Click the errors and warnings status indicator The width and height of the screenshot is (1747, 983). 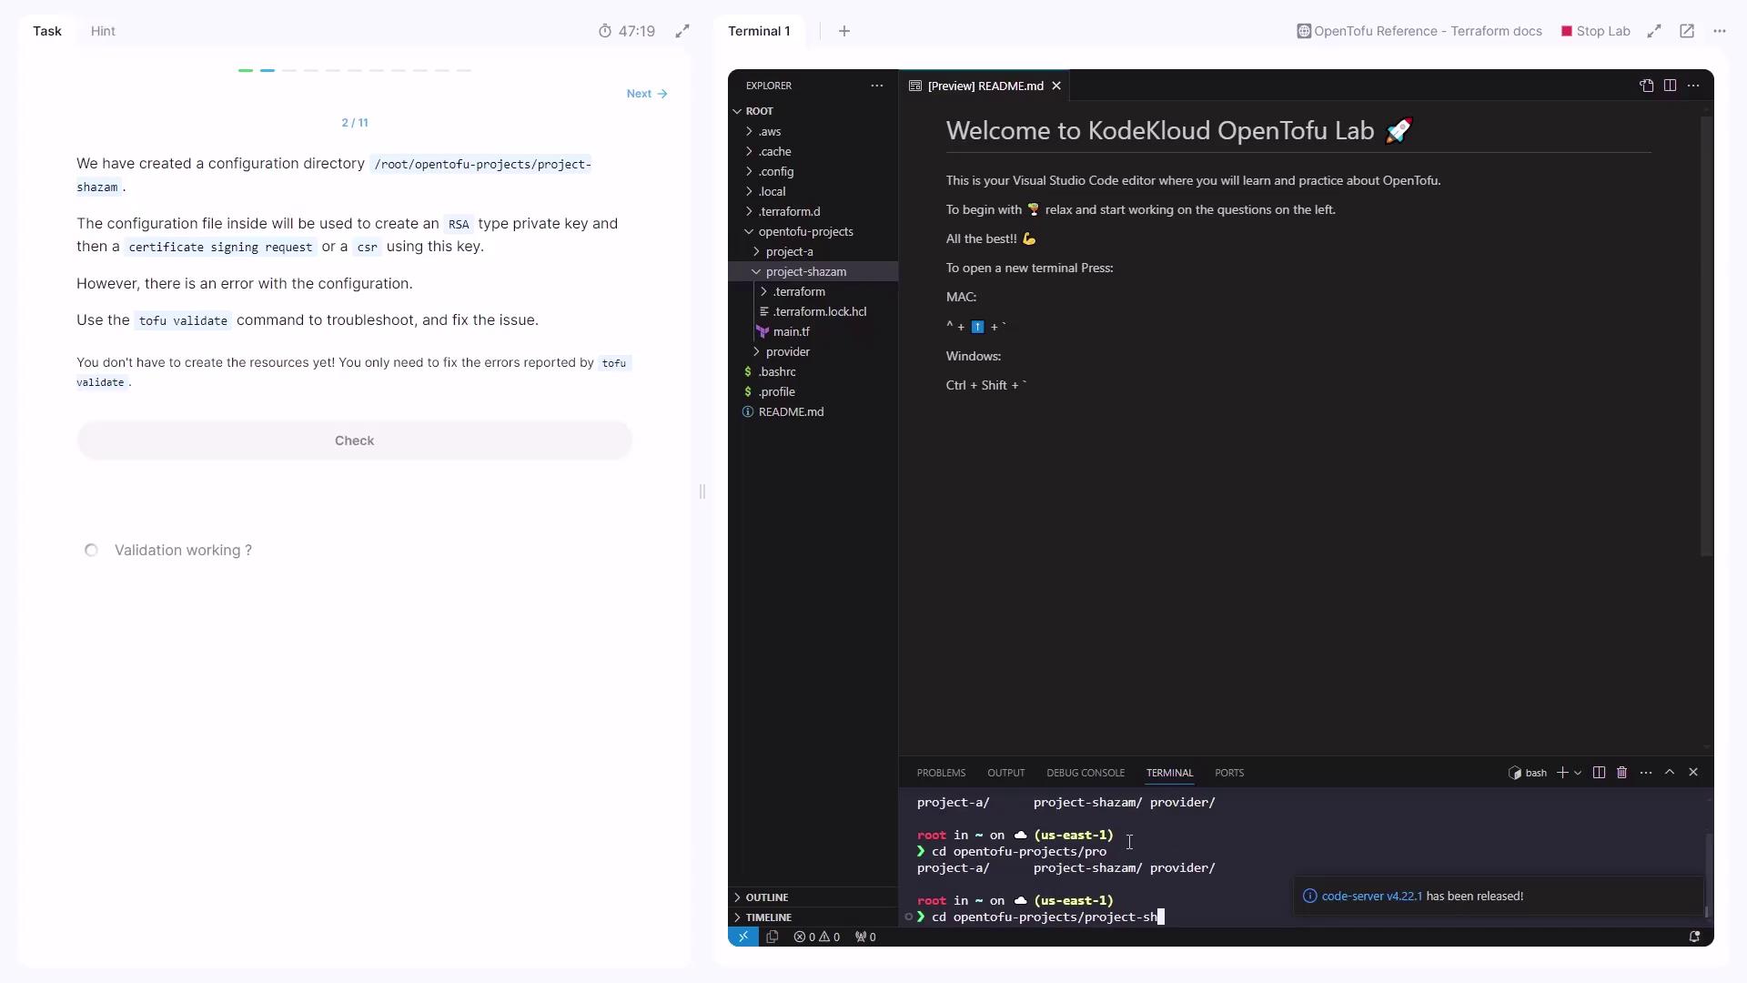pos(816,937)
